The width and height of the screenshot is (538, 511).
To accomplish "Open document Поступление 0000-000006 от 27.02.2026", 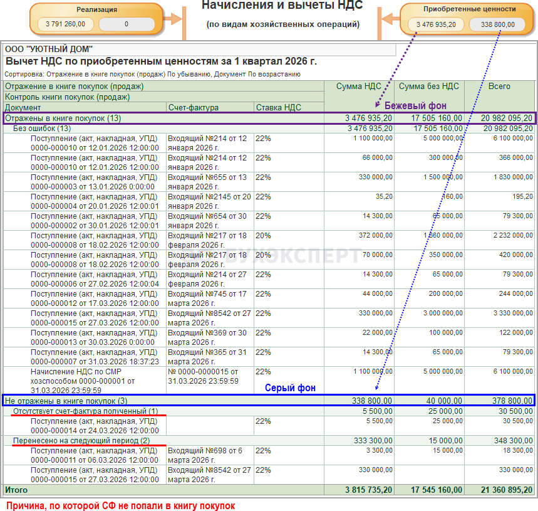I will pos(95,279).
